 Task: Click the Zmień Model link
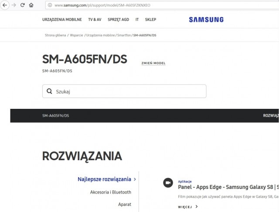pos(153,63)
